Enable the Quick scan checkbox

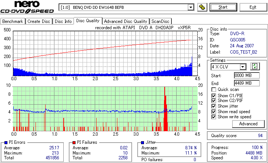[x=214, y=89]
